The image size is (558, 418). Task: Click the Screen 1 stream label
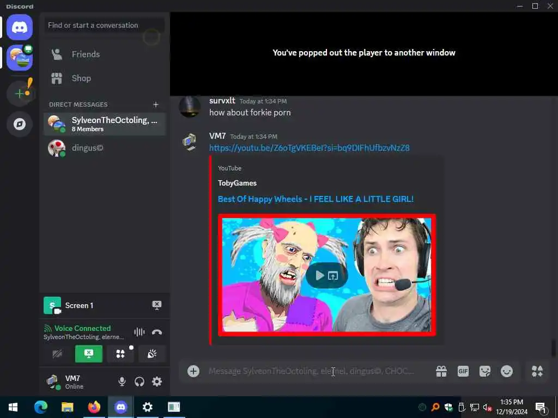coord(79,305)
